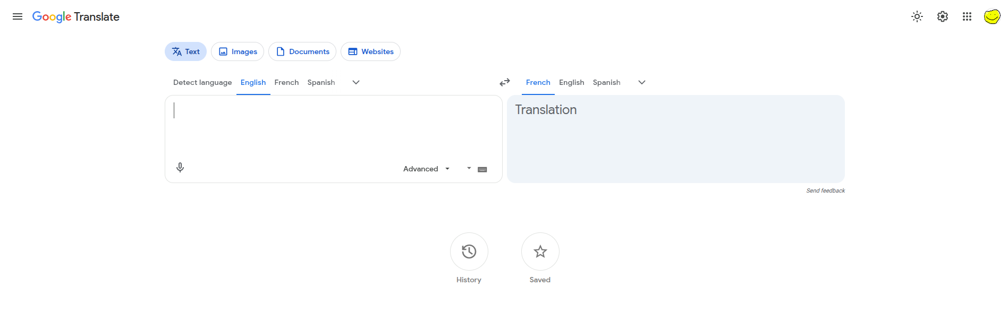The height and width of the screenshot is (312, 1008).
Task: Select Spanish as target language
Action: pyautogui.click(x=606, y=82)
